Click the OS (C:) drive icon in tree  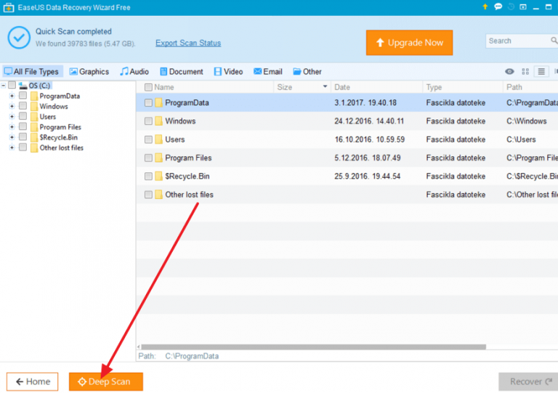[x=23, y=86]
